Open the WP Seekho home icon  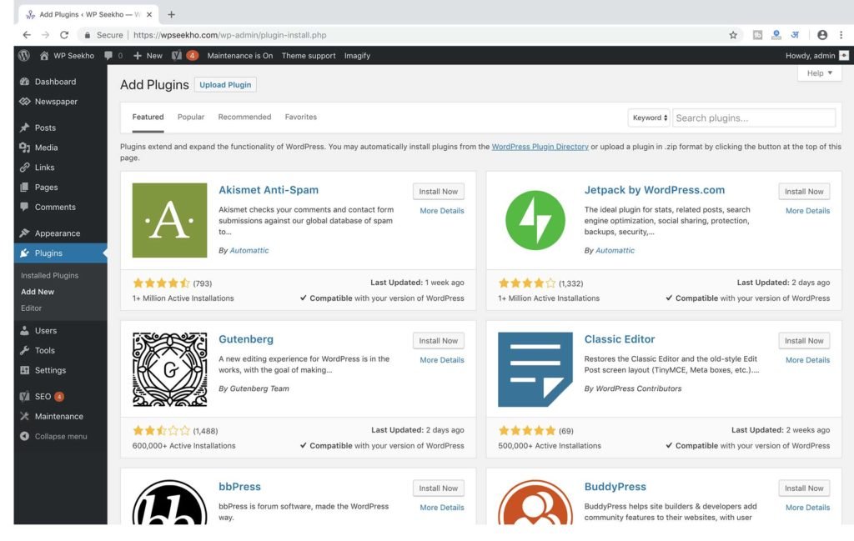pos(44,56)
